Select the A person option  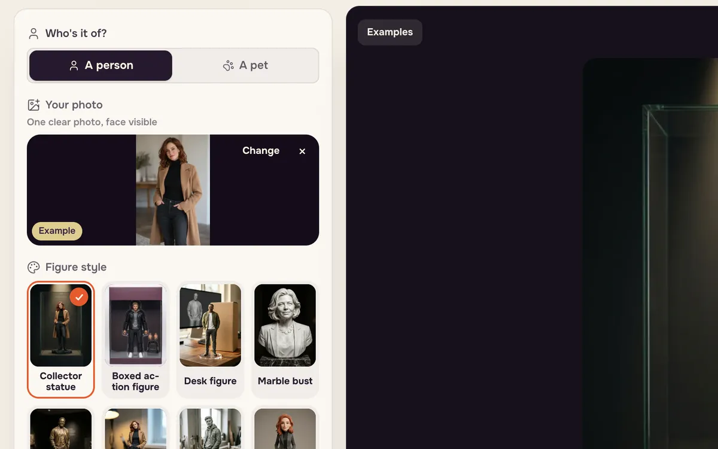(101, 65)
